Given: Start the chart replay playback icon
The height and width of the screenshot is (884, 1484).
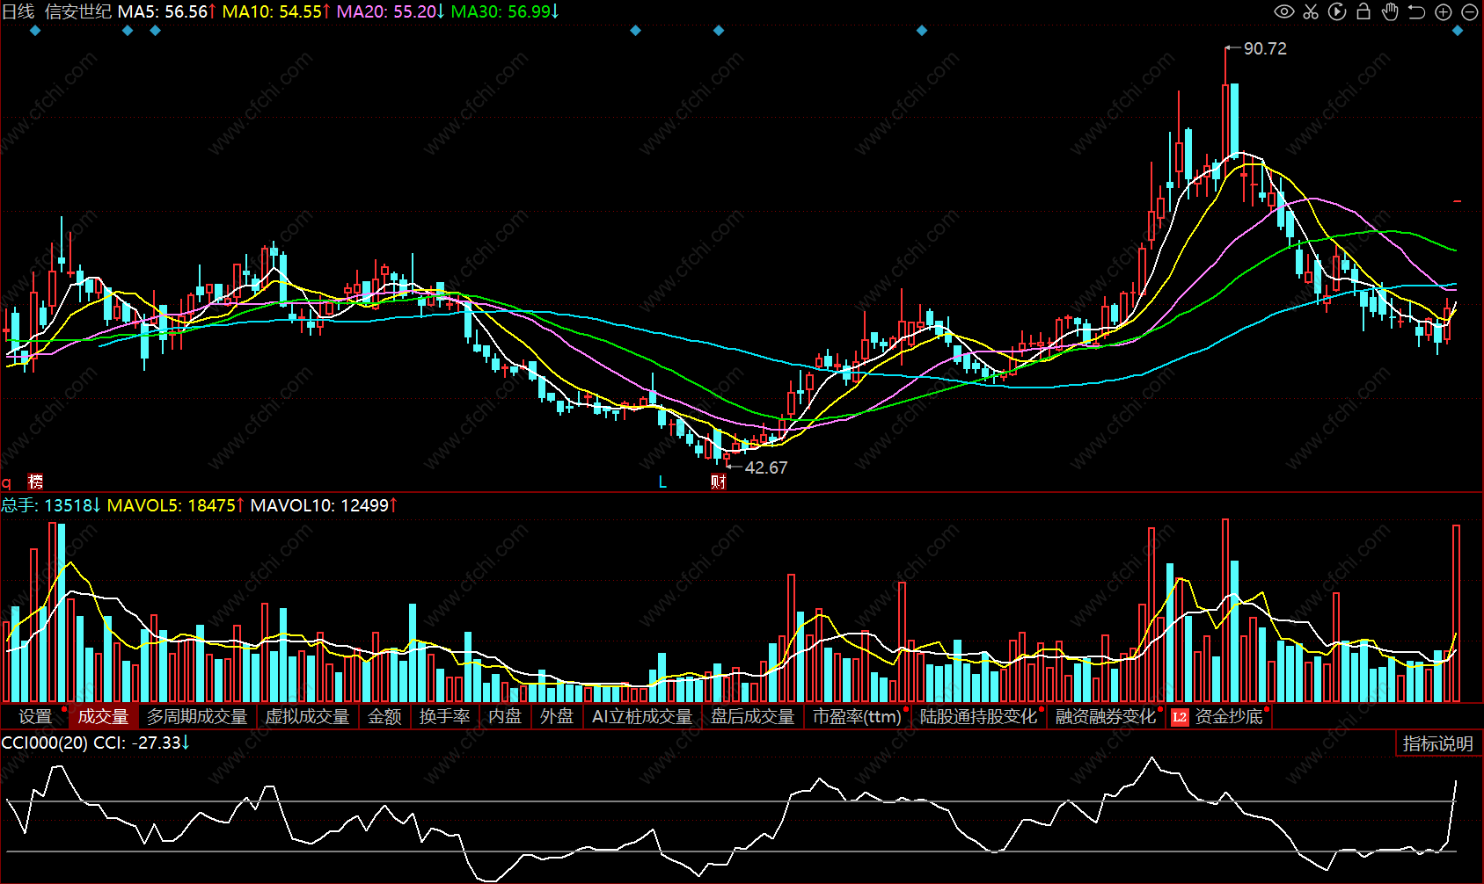Looking at the screenshot, I should pos(1337,11).
